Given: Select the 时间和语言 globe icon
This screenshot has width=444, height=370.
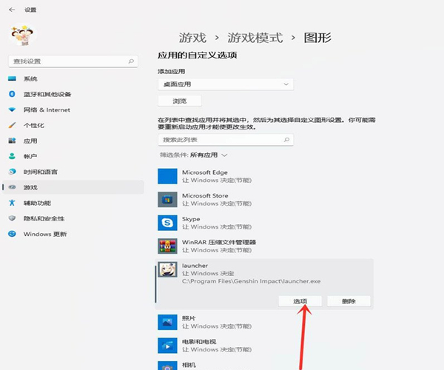Looking at the screenshot, I should tap(12, 172).
